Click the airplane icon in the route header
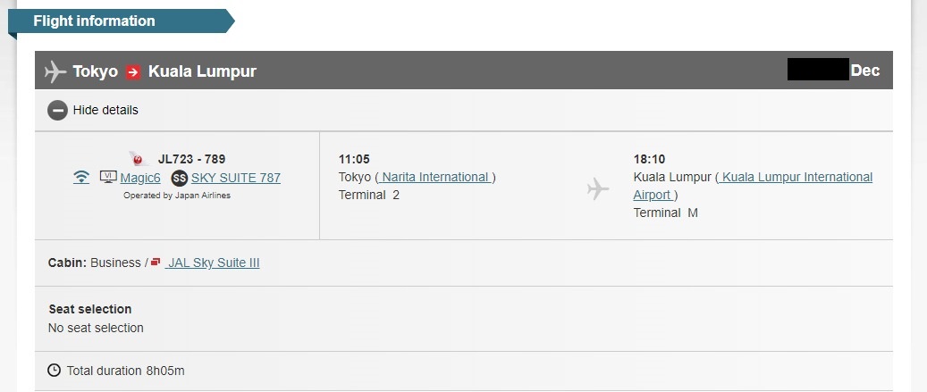Image resolution: width=927 pixels, height=392 pixels. click(55, 71)
